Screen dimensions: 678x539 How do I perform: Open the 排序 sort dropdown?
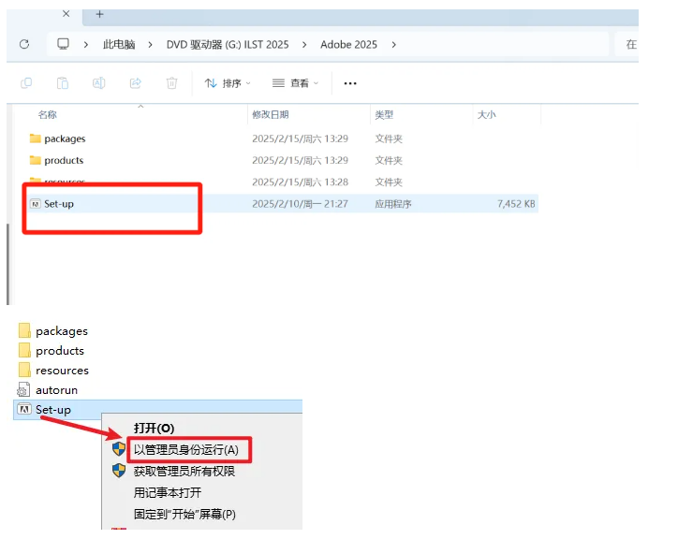[x=228, y=83]
